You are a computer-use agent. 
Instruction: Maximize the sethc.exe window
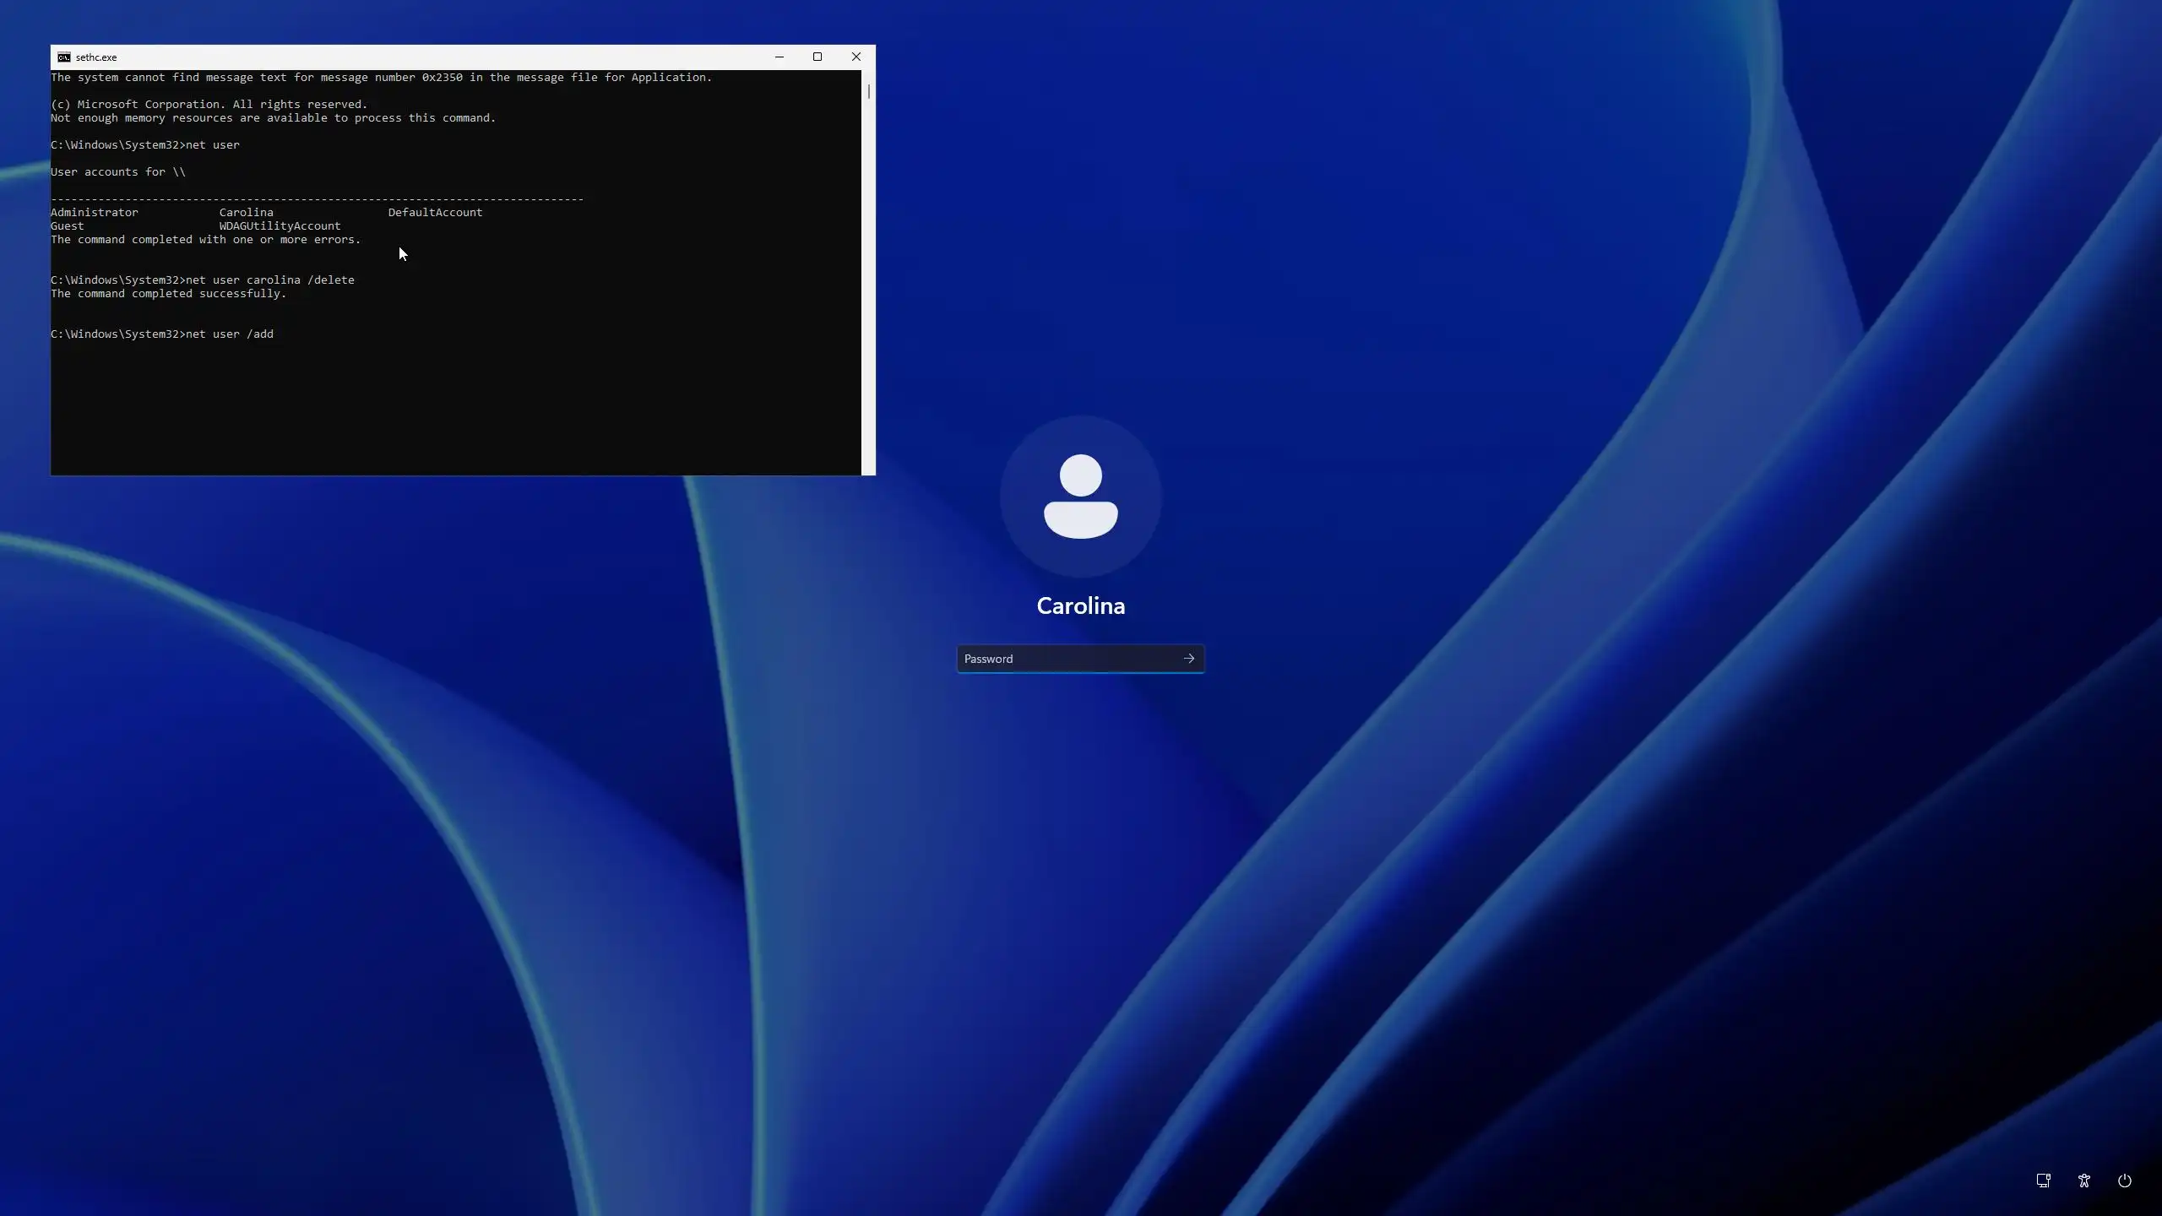pos(817,57)
